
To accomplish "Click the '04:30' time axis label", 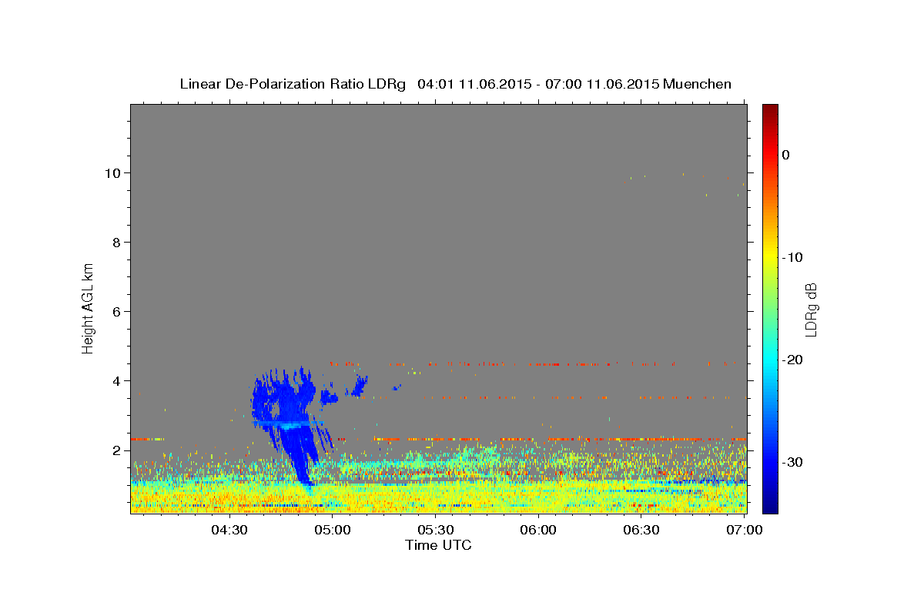I will pos(229,530).
